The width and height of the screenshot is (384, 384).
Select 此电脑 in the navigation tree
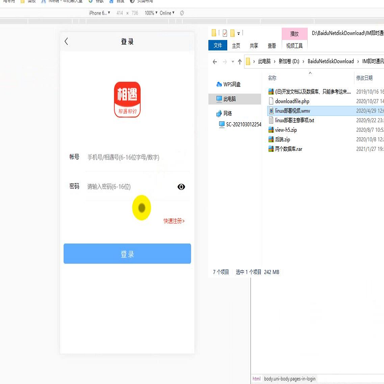tap(229, 99)
